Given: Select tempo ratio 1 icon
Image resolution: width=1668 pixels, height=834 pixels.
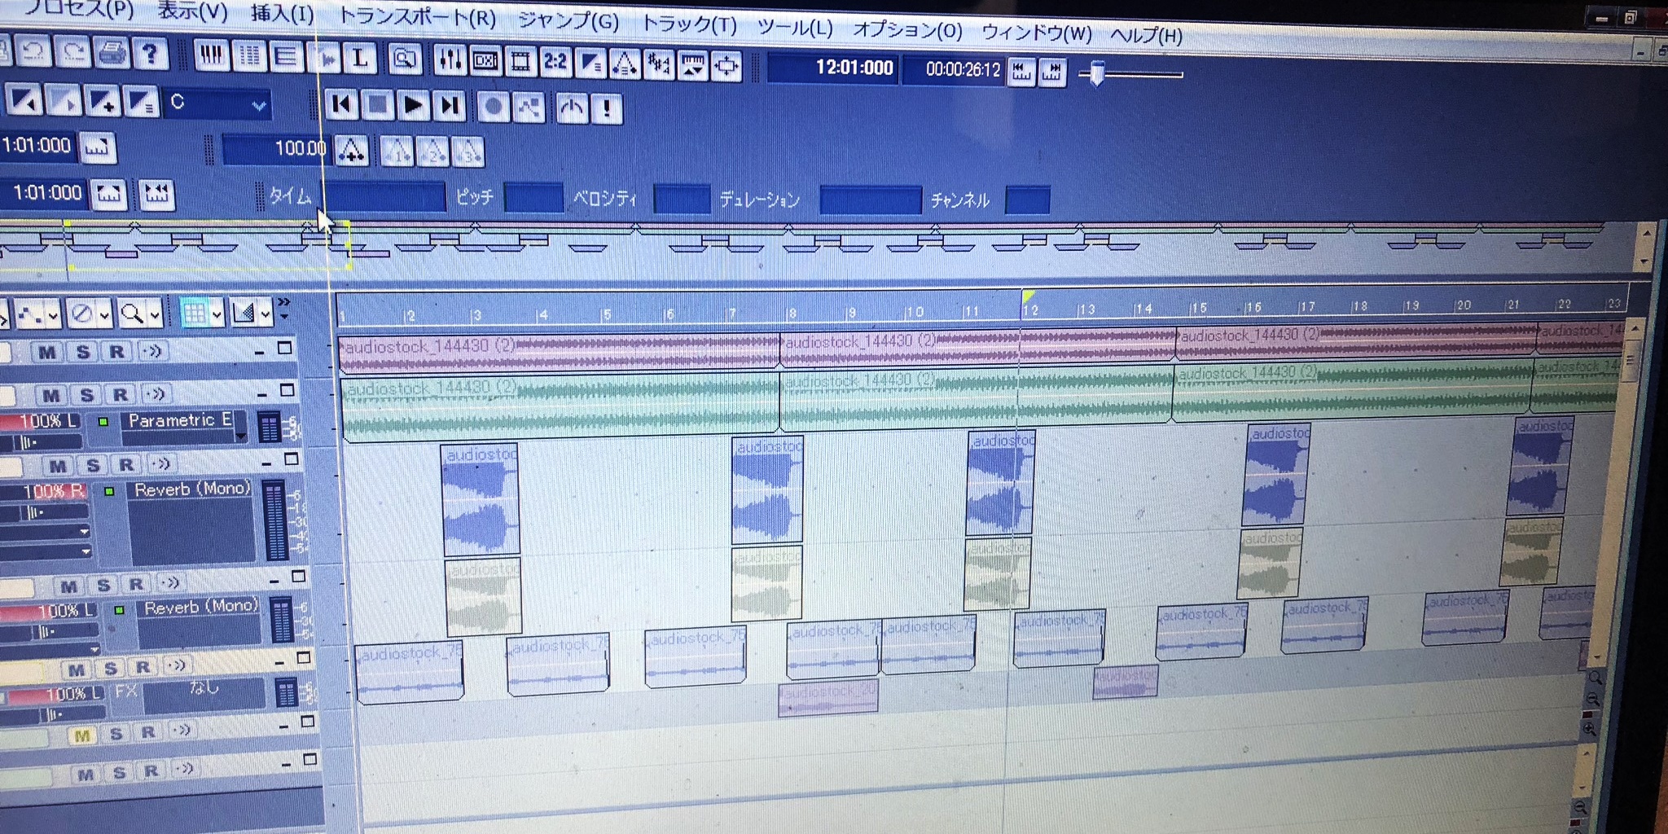Looking at the screenshot, I should (397, 151).
